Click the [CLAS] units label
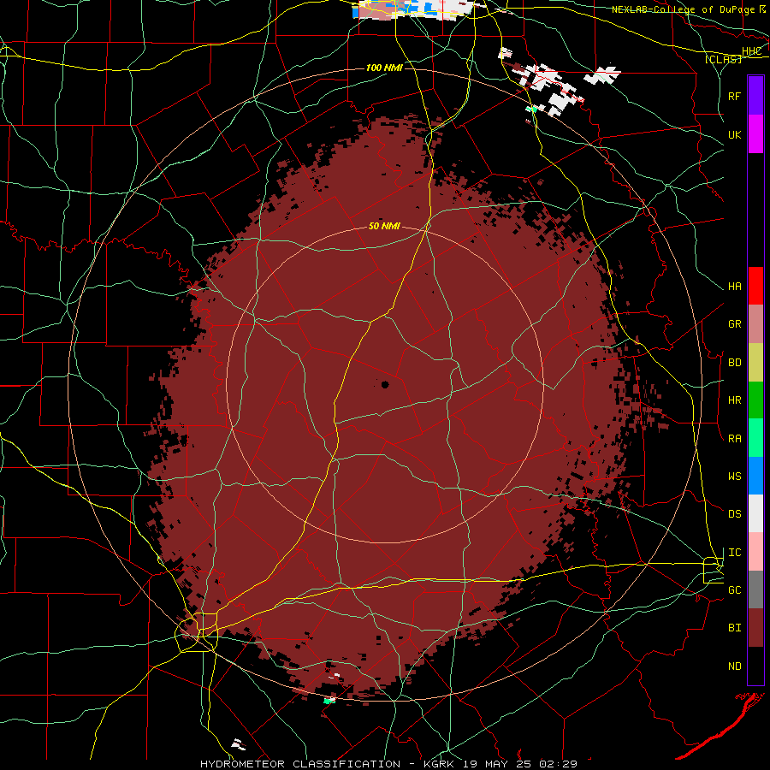This screenshot has width=770, height=770. coord(723,59)
